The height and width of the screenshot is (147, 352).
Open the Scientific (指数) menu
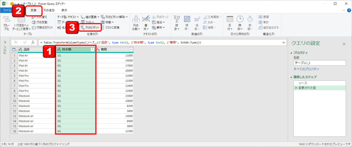pos(197,23)
